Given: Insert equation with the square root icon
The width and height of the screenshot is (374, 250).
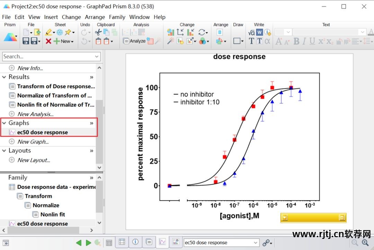Looking at the screenshot, I should 251,32.
